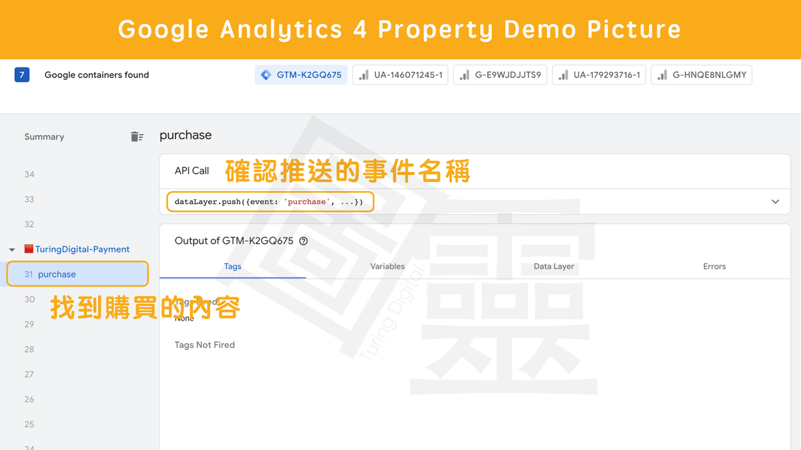Select event 30 in the list
This screenshot has height=450, width=801.
(x=29, y=299)
